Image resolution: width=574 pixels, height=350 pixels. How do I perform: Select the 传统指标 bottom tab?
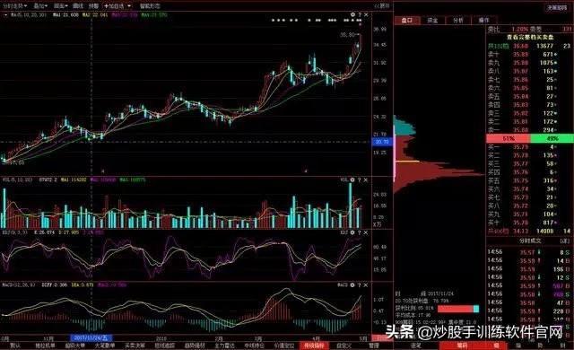314,346
